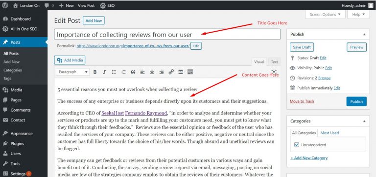
Task: Click the admin avatar next to Howdy
Action: 371,6
